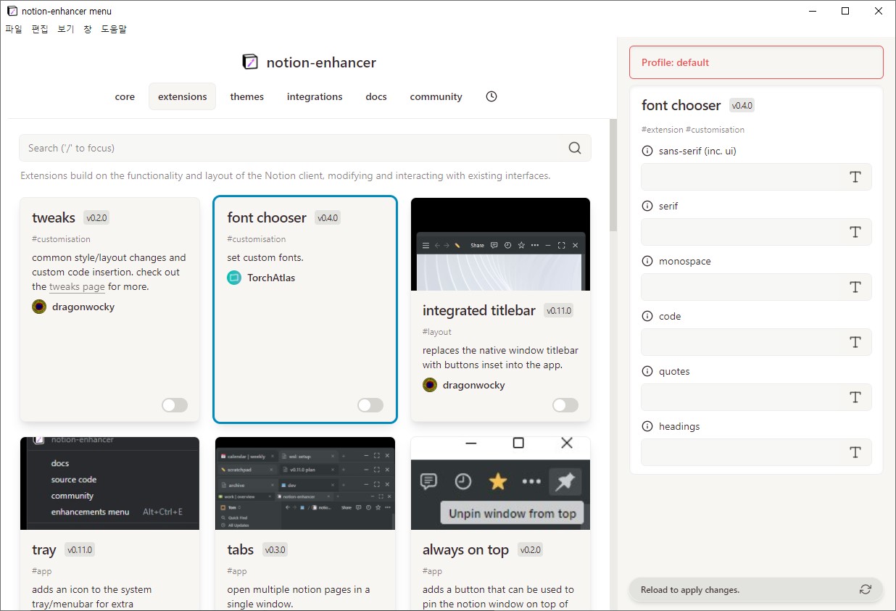Image resolution: width=896 pixels, height=611 pixels.
Task: Click the Profile: default button
Action: [756, 62]
